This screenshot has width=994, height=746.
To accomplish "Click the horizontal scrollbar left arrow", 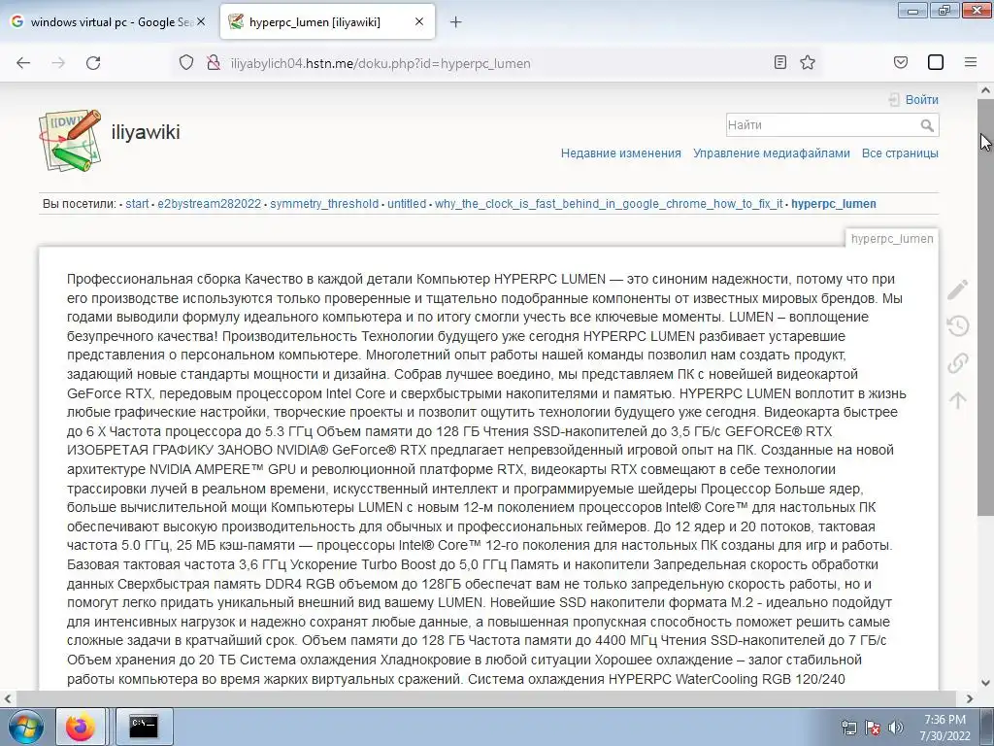I will pyautogui.click(x=8, y=699).
